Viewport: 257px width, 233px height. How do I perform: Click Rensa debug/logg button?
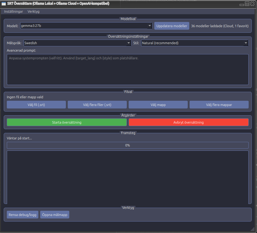point(23,215)
